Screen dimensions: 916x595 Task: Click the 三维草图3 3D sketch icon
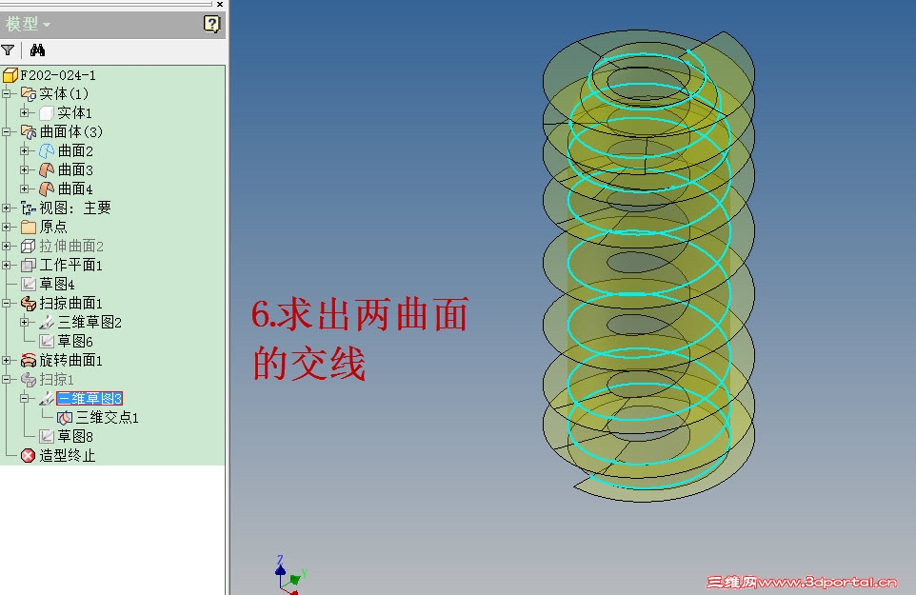46,398
